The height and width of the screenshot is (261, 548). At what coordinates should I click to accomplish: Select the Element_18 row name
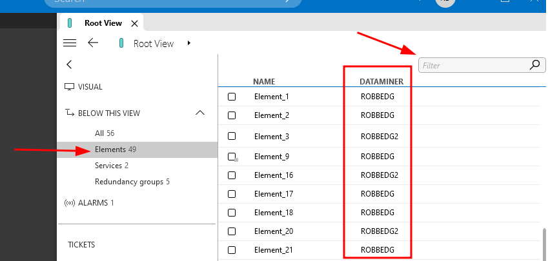click(274, 213)
